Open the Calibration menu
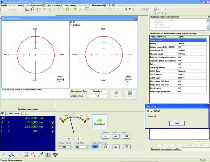The image size is (210, 162). (70, 5)
